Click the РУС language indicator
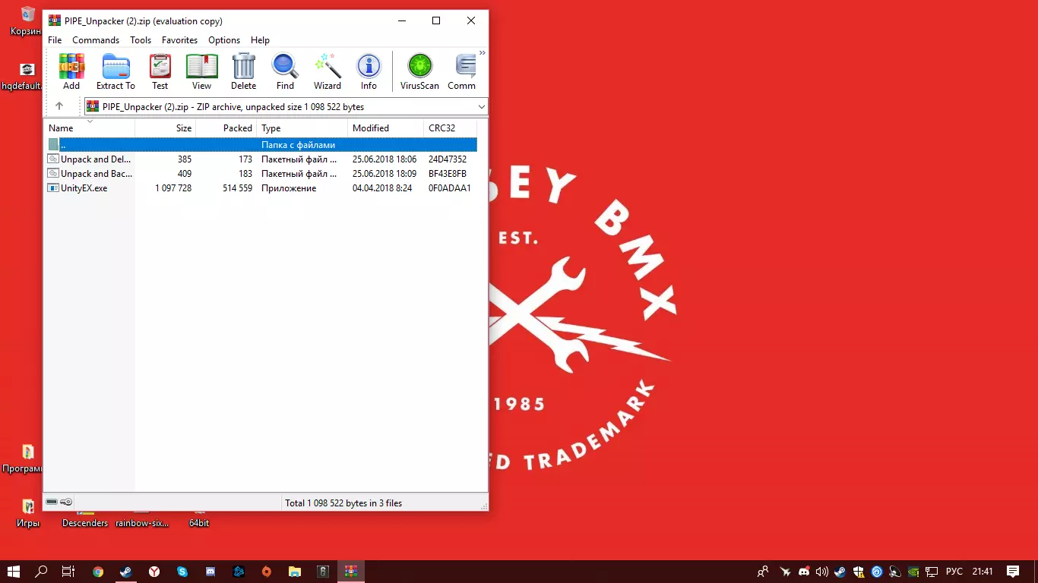The height and width of the screenshot is (583, 1038). point(954,572)
